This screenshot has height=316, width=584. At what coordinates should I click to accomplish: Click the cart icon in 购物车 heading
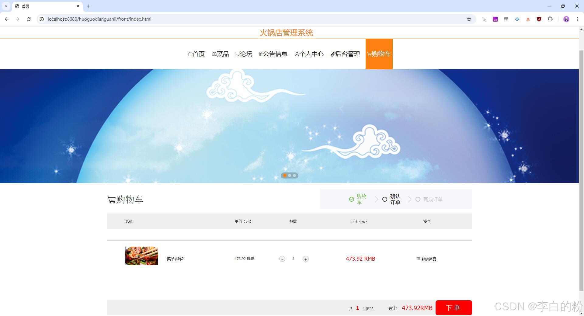[111, 200]
